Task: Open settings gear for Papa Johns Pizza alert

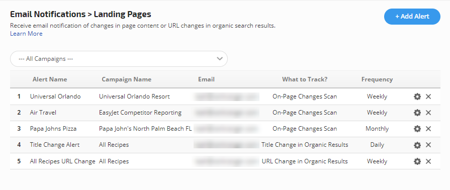Action: [417, 129]
